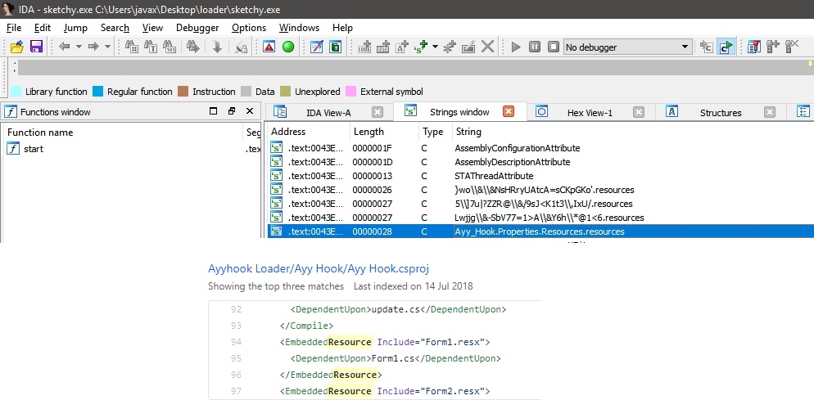The image size is (814, 400).
Task: Close the Structures tab
Action: click(x=769, y=112)
